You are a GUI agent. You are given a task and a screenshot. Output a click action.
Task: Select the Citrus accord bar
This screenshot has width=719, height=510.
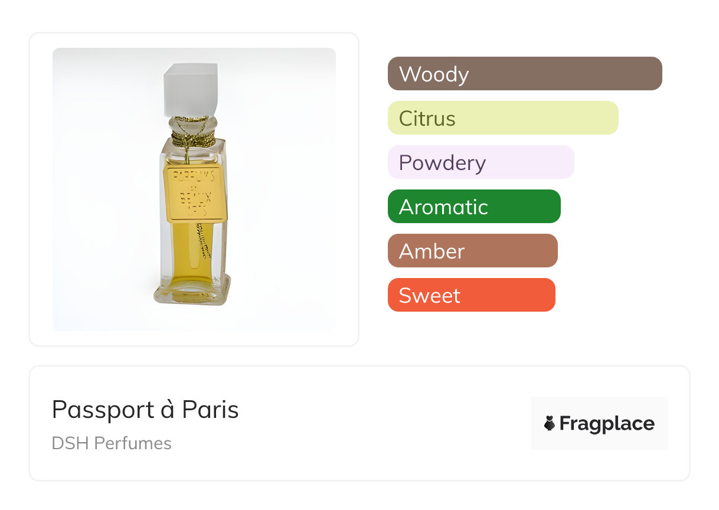(x=503, y=118)
